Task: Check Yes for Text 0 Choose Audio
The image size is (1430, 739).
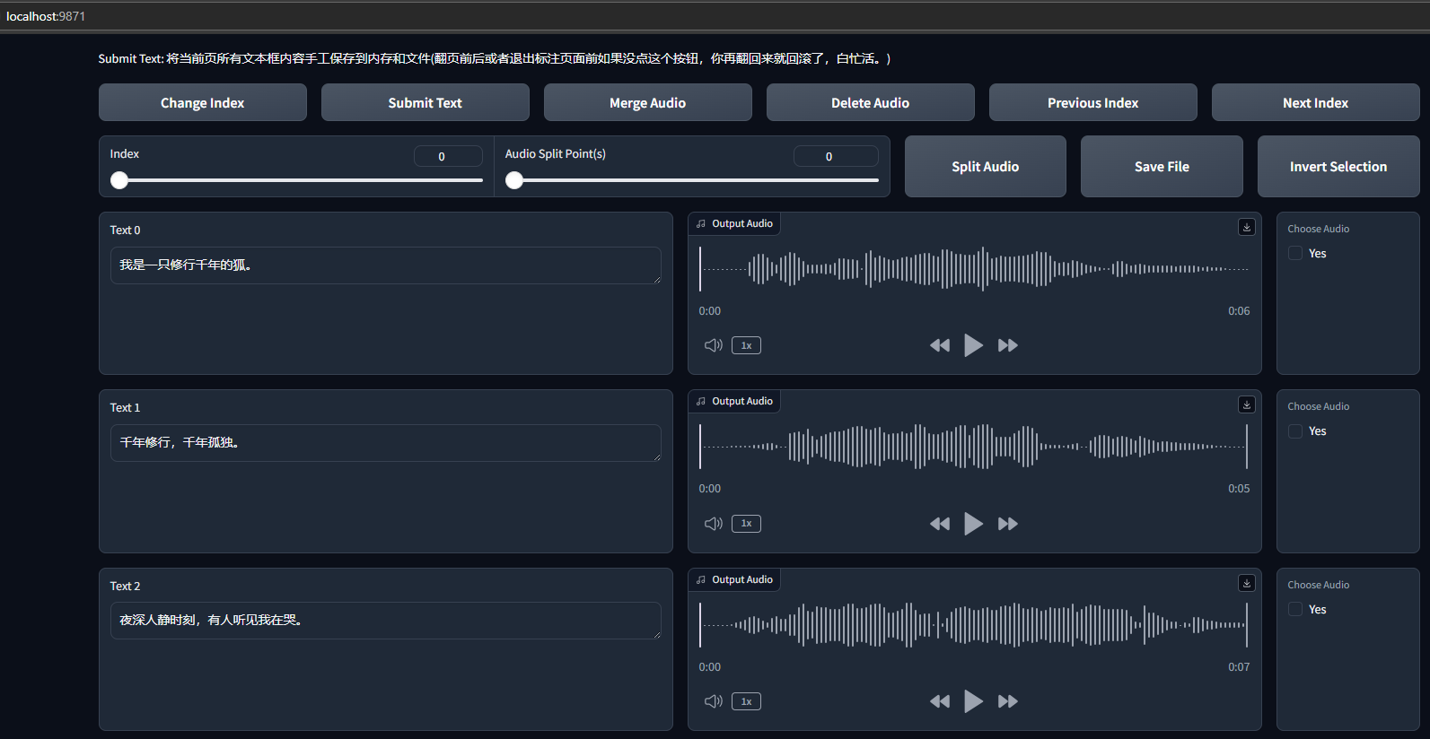Action: [x=1295, y=254]
